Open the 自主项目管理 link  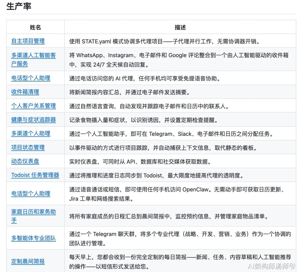28,41
